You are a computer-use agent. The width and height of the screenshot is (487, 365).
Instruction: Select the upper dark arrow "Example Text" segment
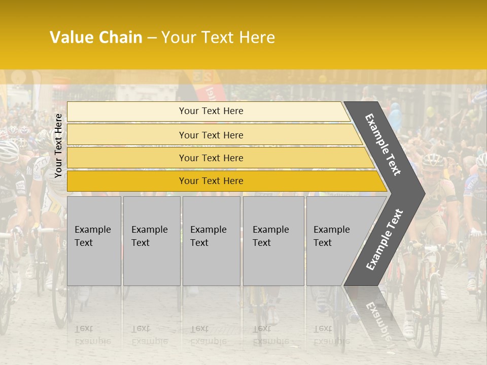[384, 144]
